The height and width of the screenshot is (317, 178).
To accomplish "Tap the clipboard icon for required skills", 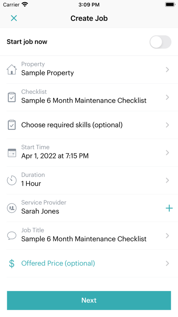I will pos(12,125).
